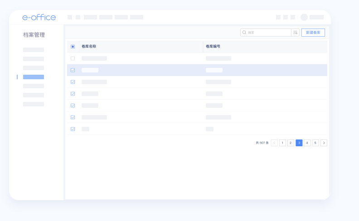Click the 档案管理 sidebar title
Screen dimensions: 359x221
click(34, 35)
